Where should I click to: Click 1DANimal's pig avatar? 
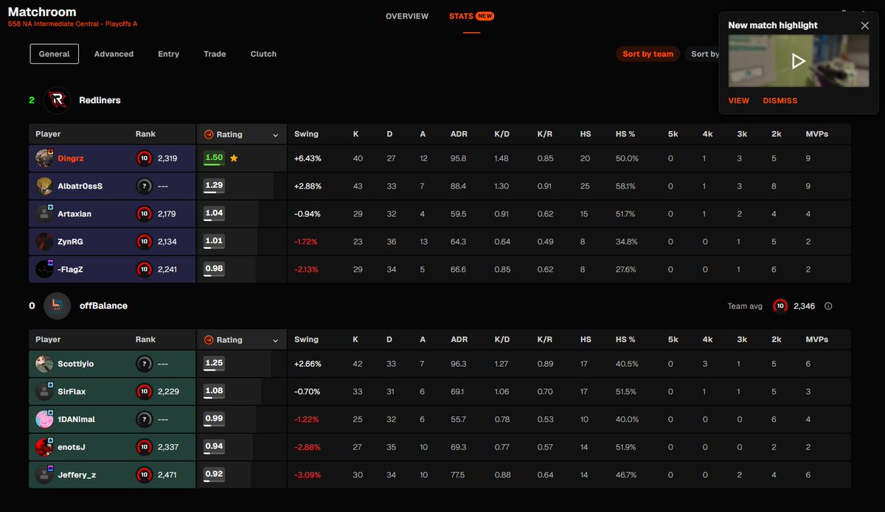(x=44, y=419)
